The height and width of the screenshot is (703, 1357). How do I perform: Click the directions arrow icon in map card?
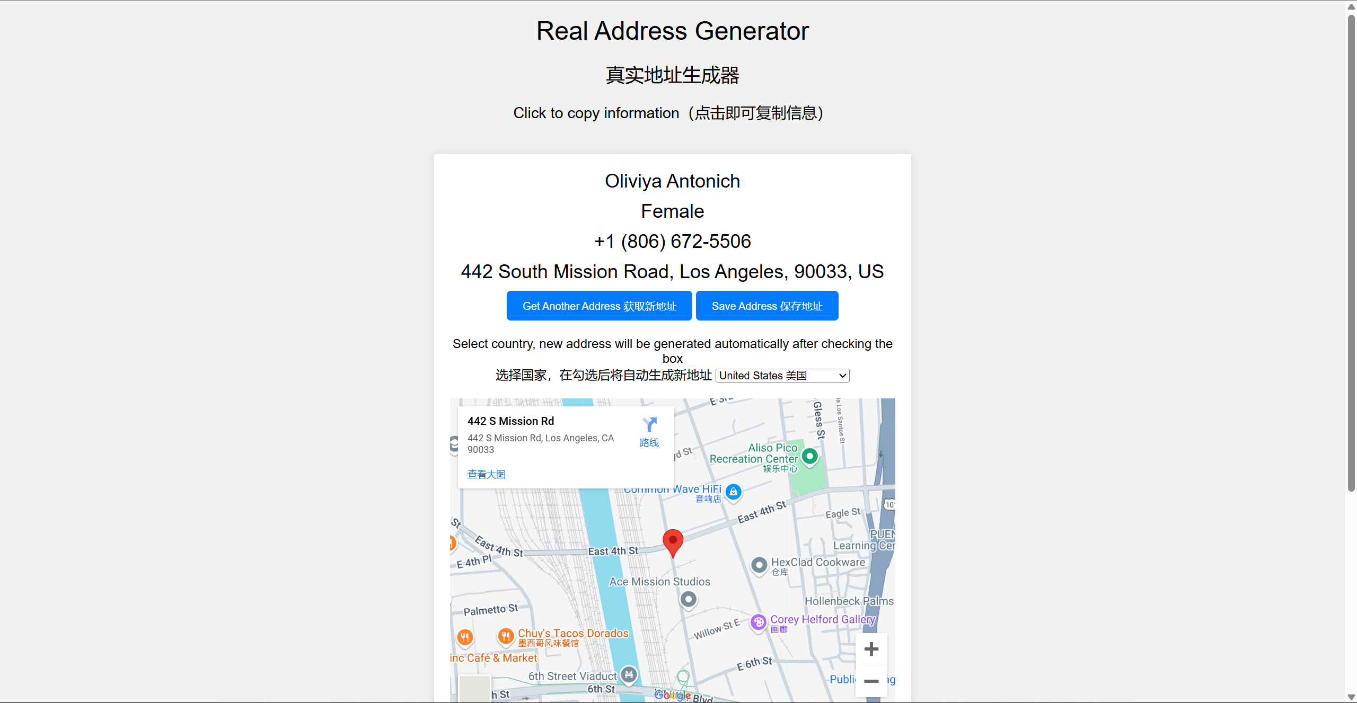(649, 424)
